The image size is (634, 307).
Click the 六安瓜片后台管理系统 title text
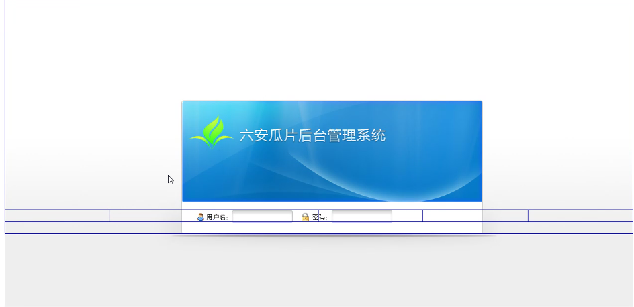(312, 135)
